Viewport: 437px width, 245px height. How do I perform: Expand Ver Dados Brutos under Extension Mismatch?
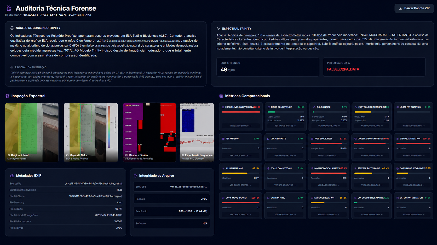(x=413, y=214)
